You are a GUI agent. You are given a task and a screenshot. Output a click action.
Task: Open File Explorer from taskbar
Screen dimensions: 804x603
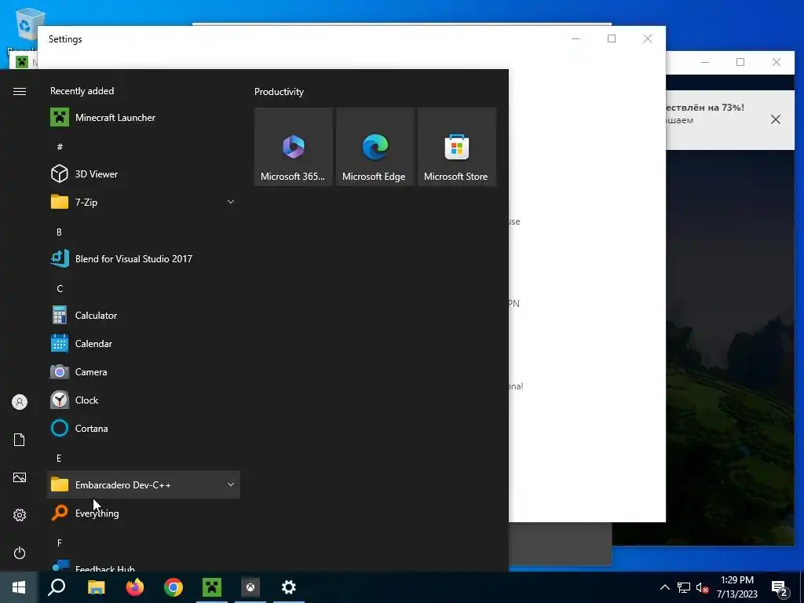[96, 587]
